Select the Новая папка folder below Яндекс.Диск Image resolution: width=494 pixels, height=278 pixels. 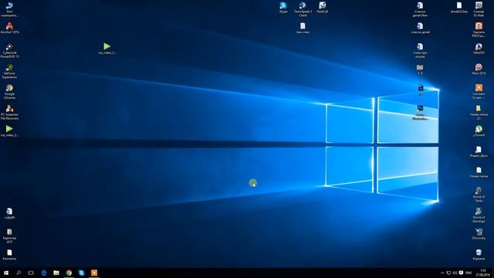pyautogui.click(x=479, y=172)
